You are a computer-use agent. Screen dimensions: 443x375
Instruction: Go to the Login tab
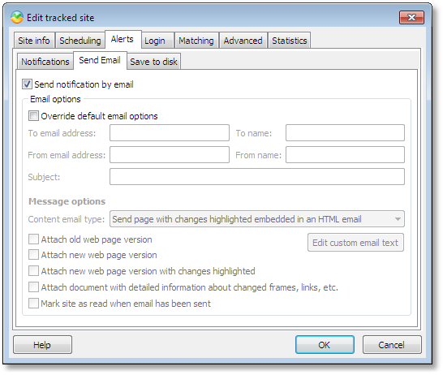tap(155, 41)
